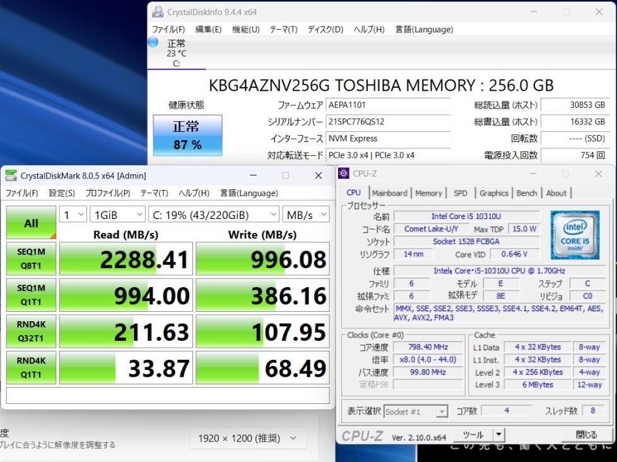Image resolution: width=617 pixels, height=462 pixels.
Task: Open 言語(Language) menu in CrystalDiskInfo
Action: pyautogui.click(x=424, y=30)
